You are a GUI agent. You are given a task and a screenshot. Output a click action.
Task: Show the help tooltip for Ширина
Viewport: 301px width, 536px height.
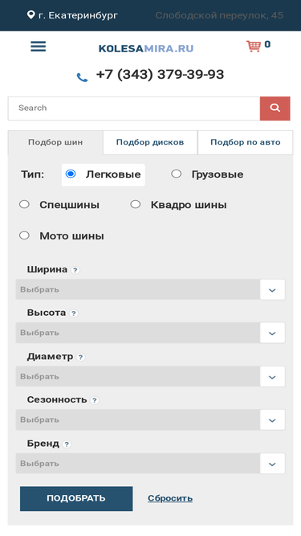point(75,270)
